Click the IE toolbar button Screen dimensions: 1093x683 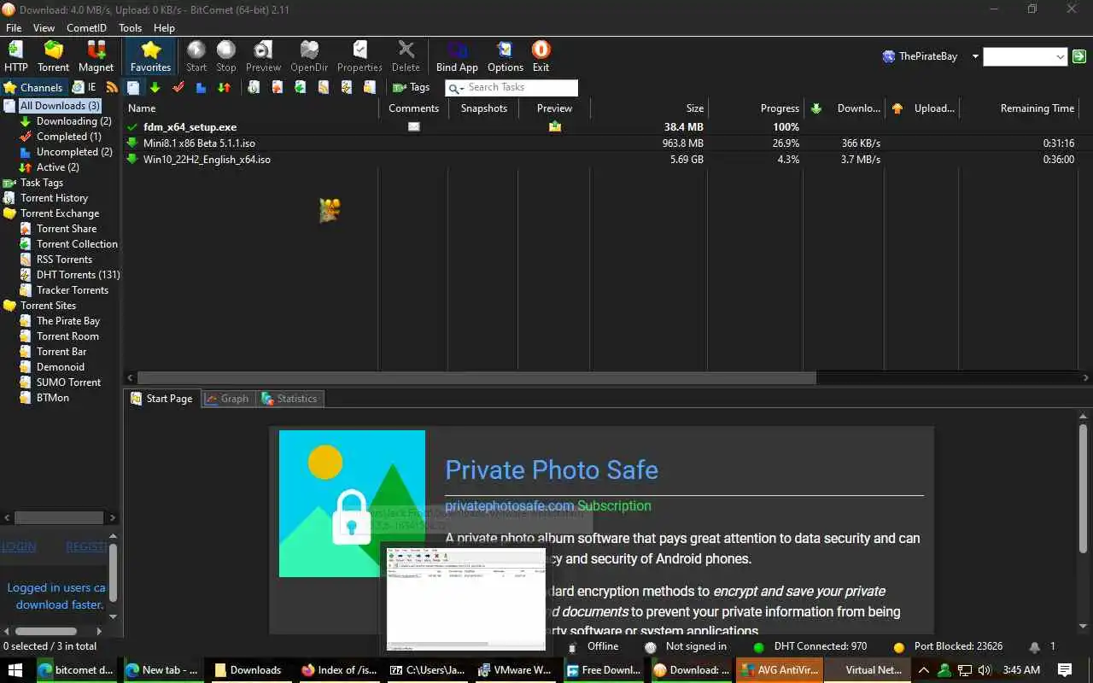[85, 87]
